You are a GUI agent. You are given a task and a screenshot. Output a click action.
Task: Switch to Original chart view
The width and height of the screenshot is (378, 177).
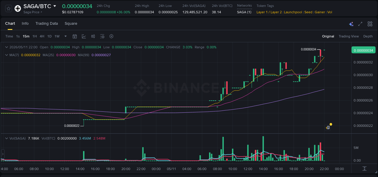328,36
